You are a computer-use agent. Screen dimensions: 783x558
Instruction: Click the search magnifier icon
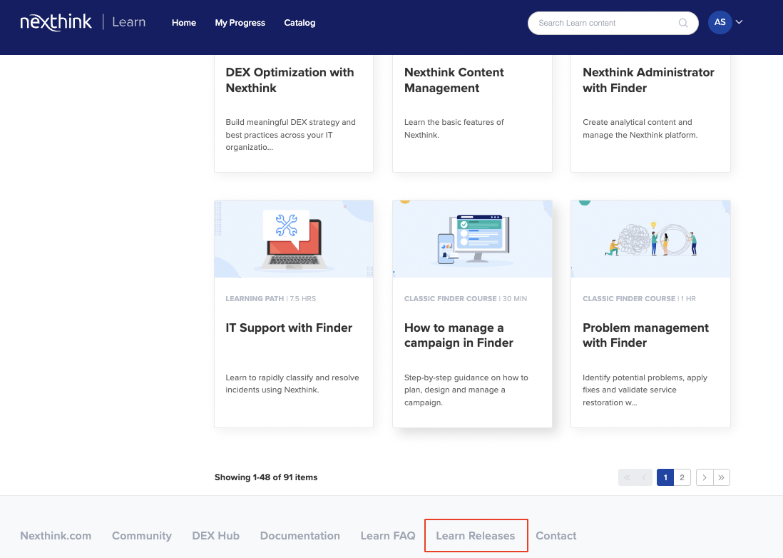(x=683, y=23)
